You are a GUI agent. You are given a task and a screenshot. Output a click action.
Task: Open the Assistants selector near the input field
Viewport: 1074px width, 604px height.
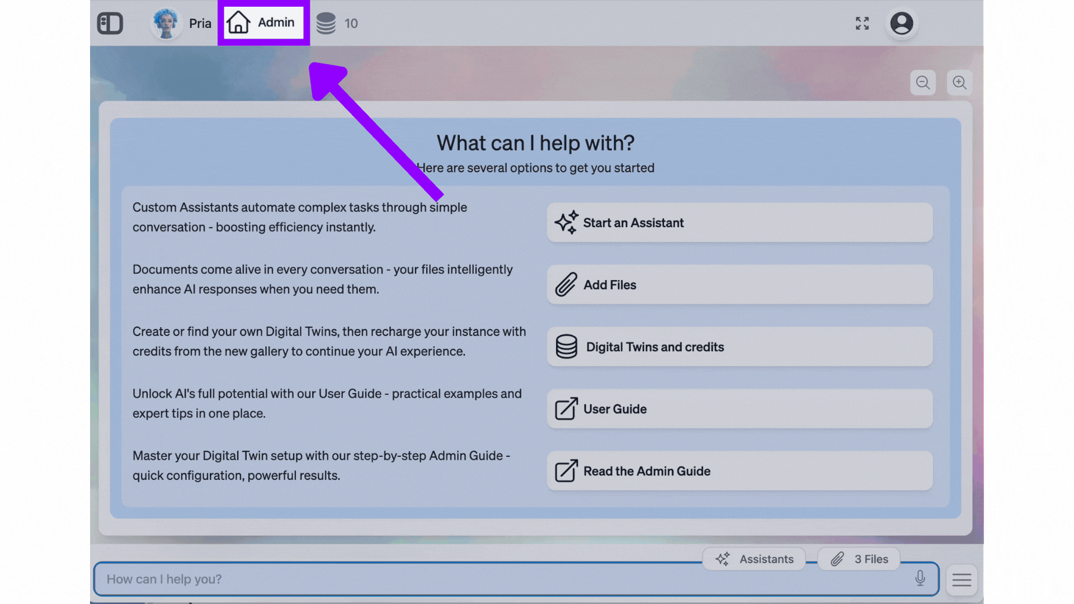point(754,559)
